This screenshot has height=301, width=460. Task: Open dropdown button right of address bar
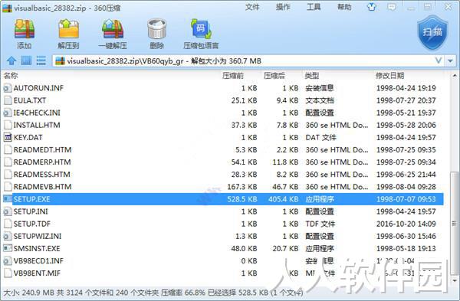450,61
